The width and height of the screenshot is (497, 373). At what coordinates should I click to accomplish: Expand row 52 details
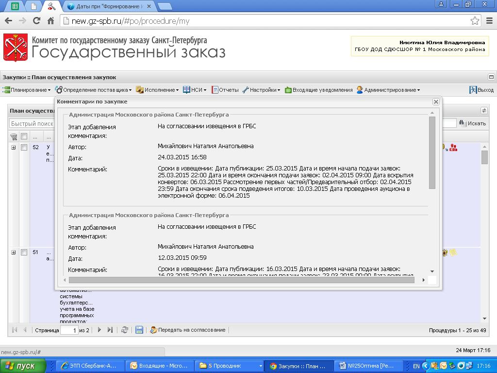click(x=13, y=148)
